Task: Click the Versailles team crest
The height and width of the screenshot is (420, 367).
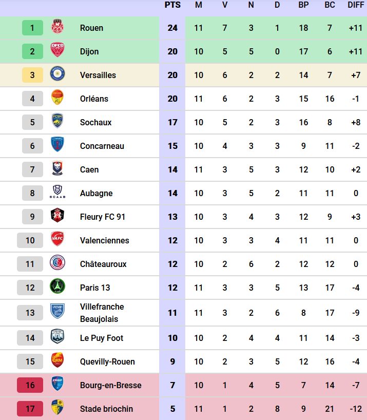Action: click(x=57, y=75)
